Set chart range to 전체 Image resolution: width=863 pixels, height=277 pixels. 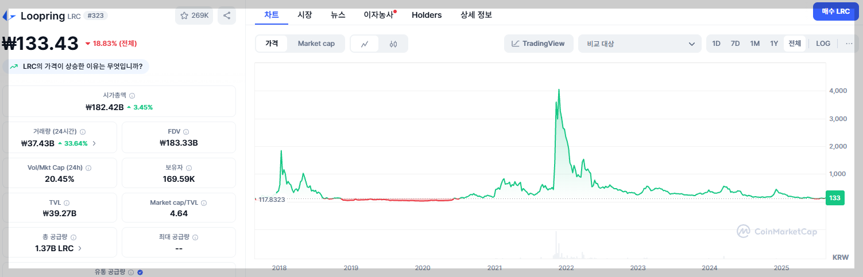pos(795,44)
